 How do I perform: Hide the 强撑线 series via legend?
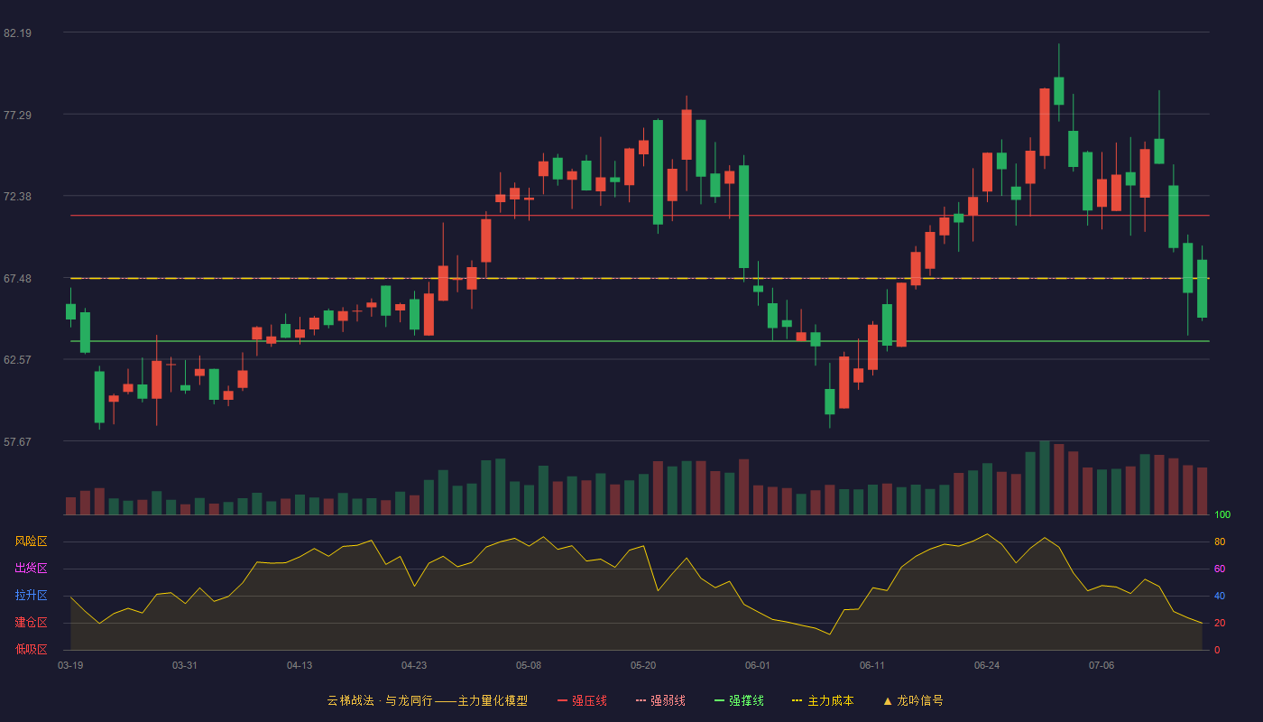tap(739, 700)
